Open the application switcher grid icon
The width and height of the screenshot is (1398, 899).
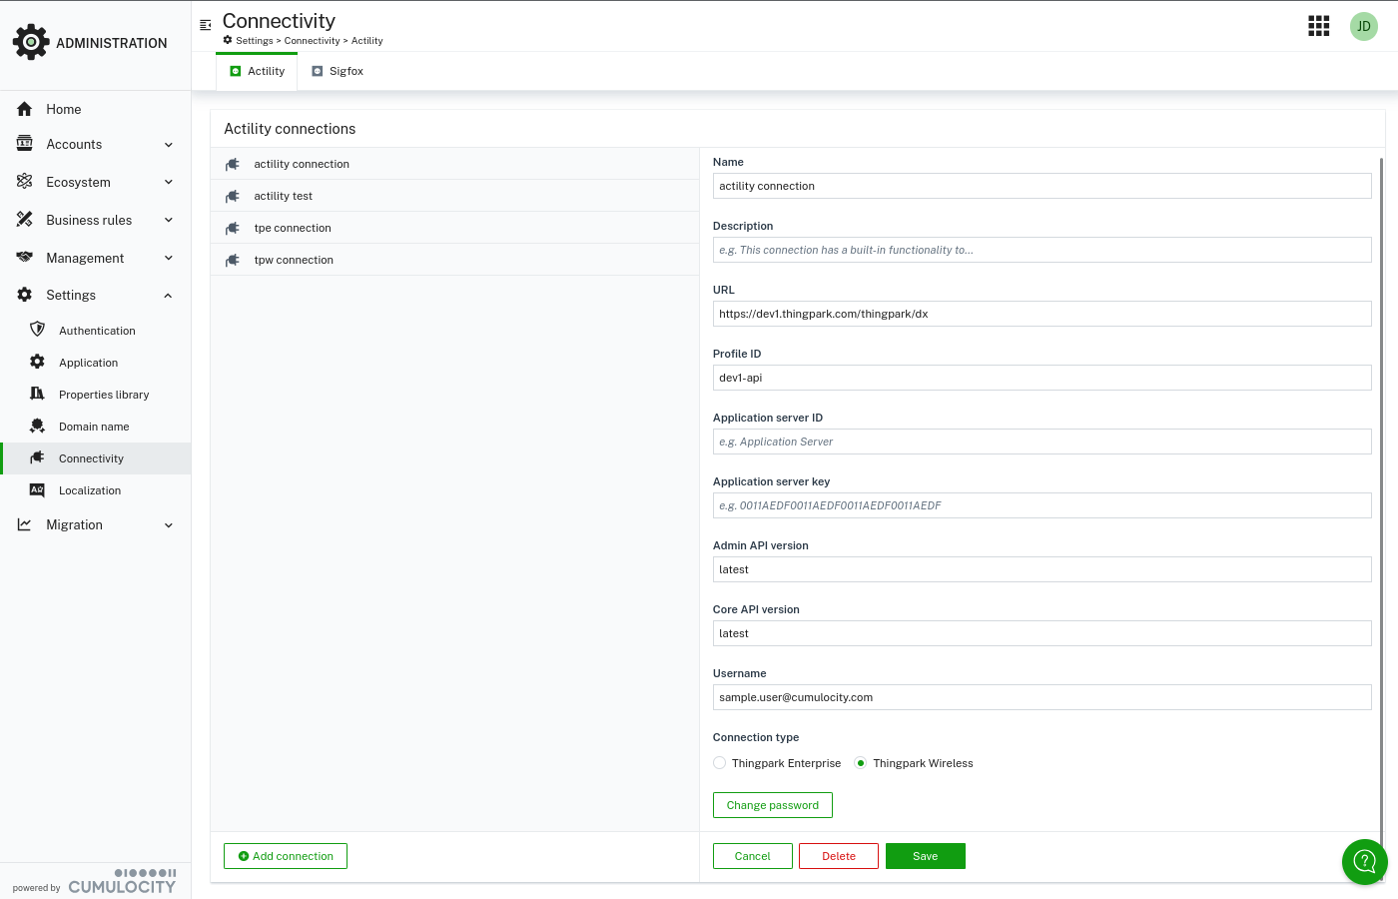pyautogui.click(x=1318, y=26)
